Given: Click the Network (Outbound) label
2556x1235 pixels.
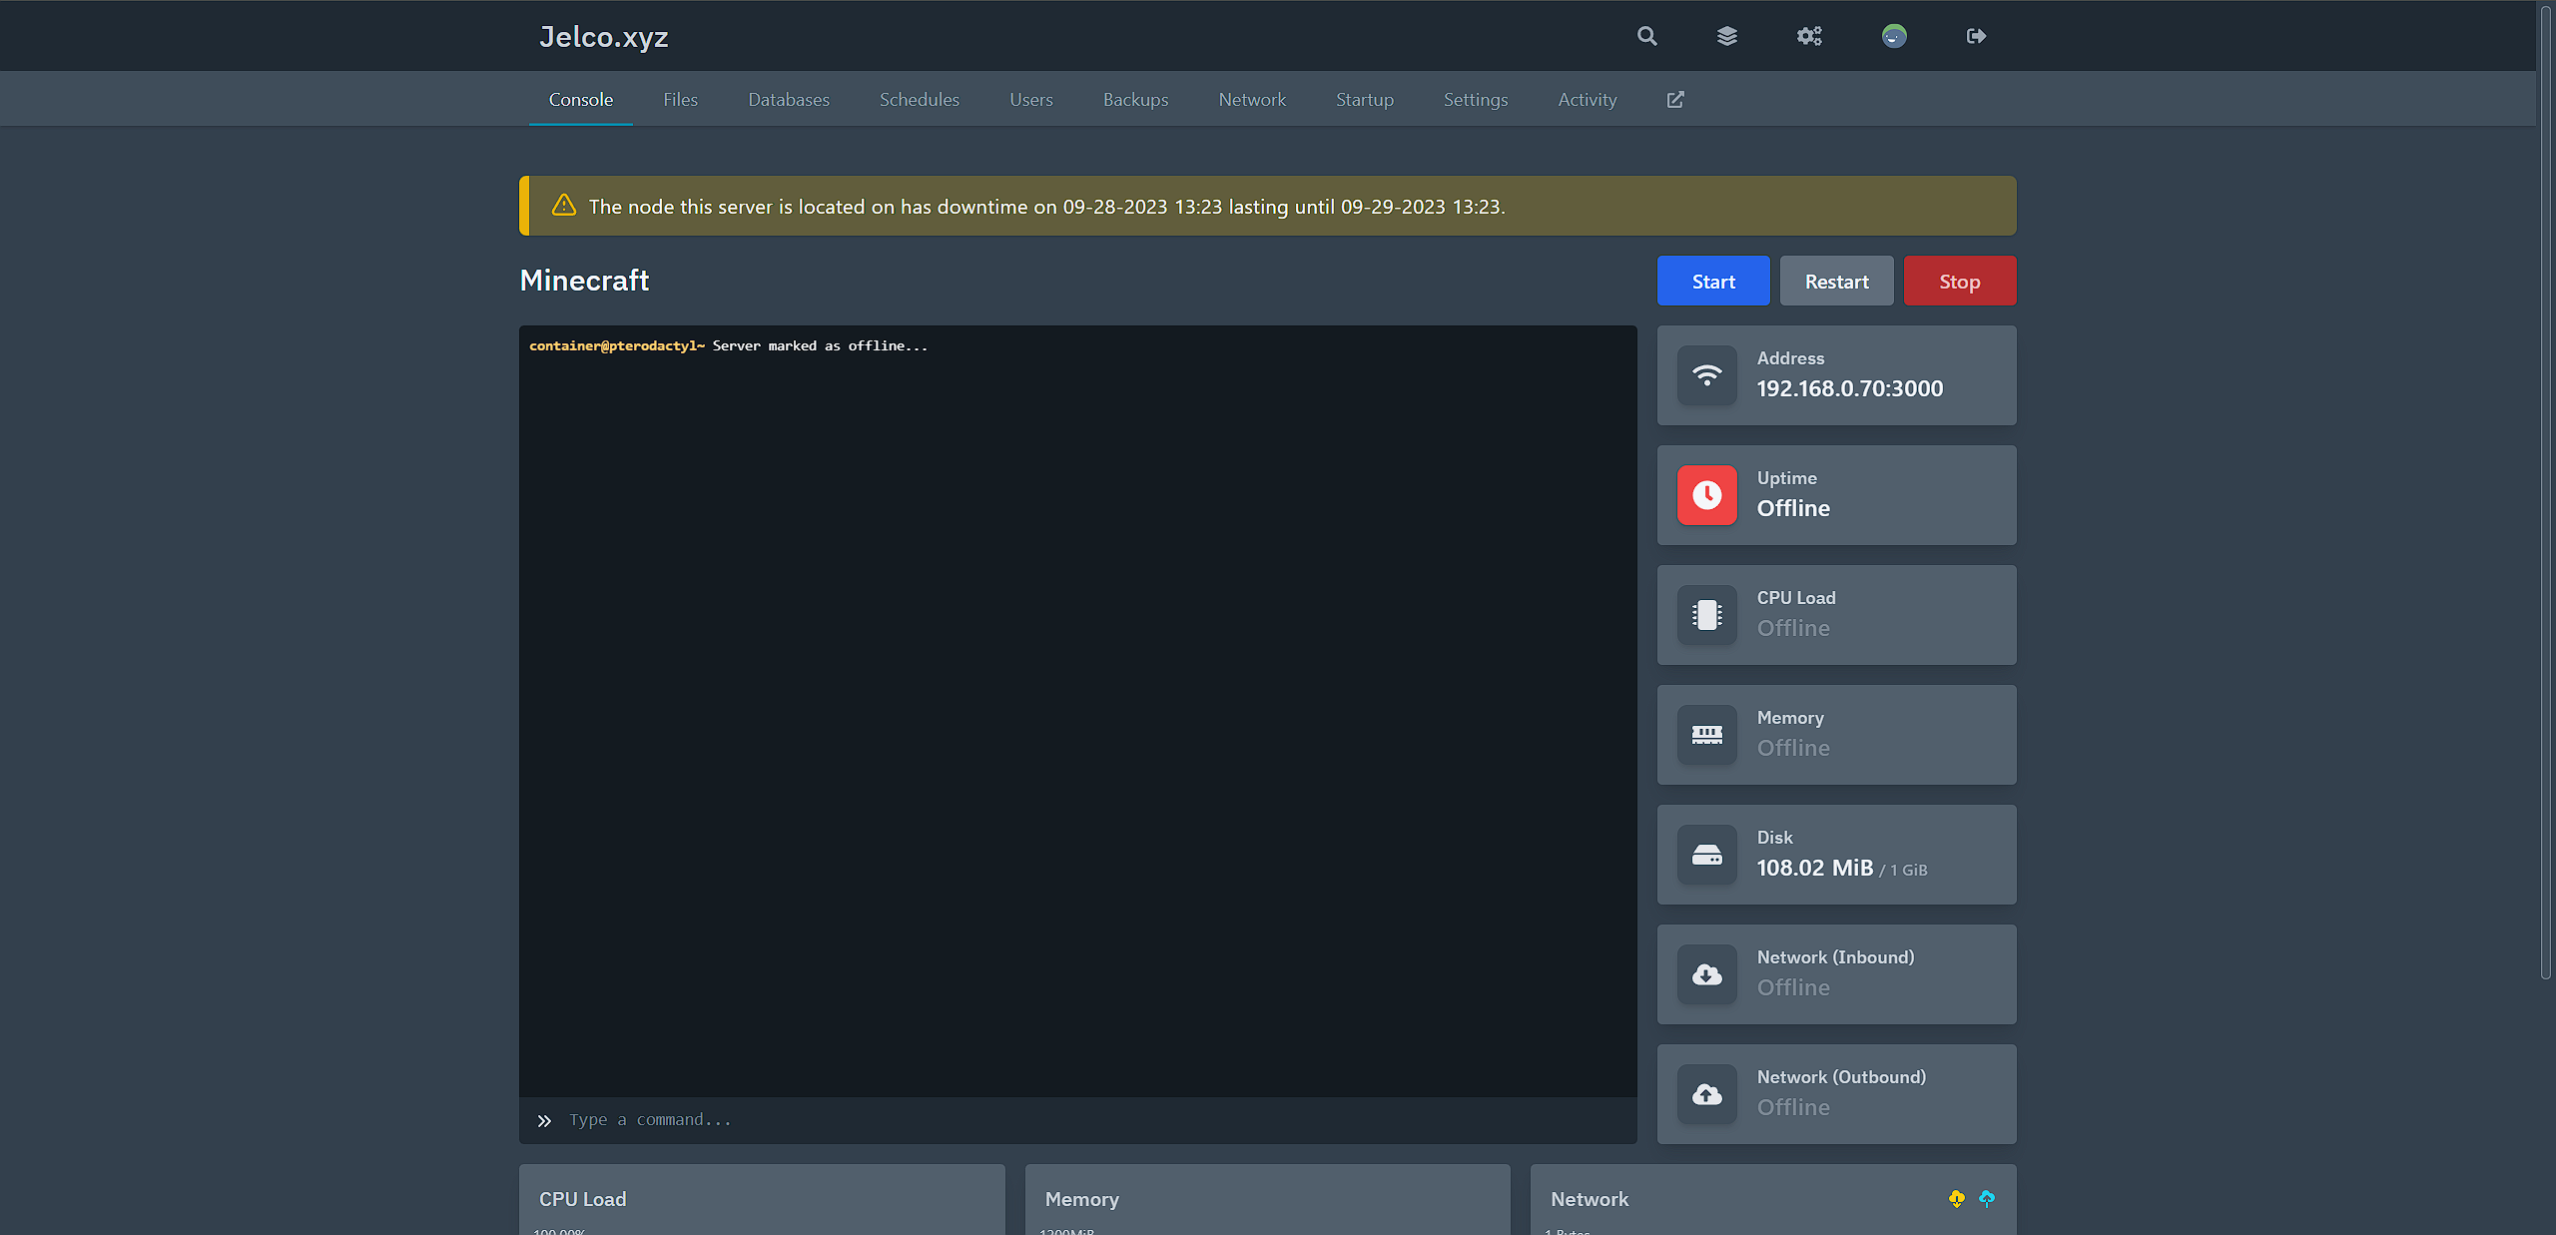Looking at the screenshot, I should click(x=1842, y=1077).
